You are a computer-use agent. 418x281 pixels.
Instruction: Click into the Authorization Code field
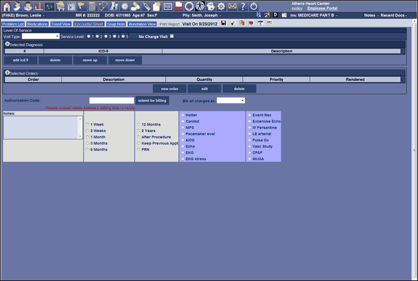click(111, 100)
